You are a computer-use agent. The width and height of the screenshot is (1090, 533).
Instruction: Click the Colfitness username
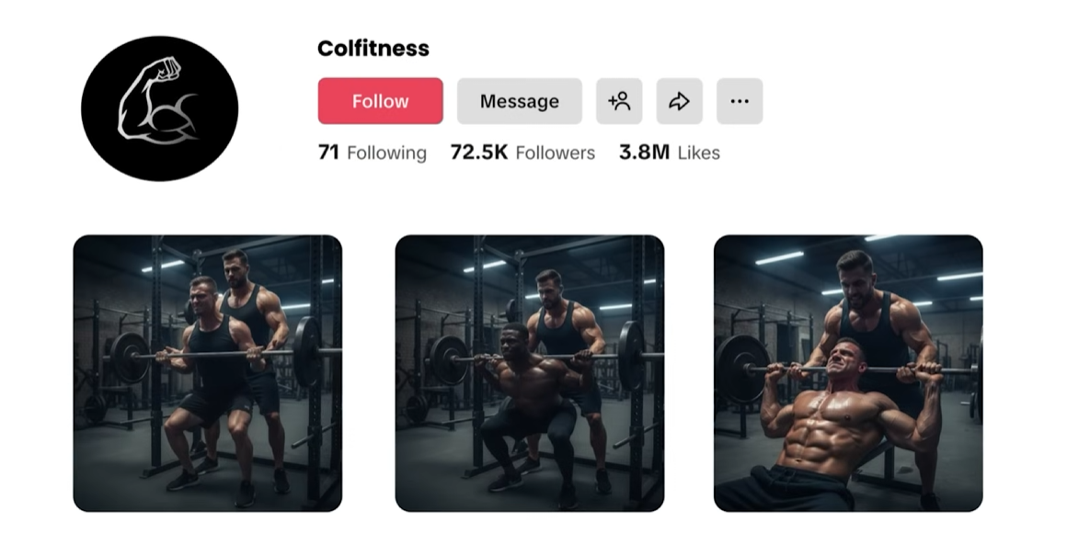(x=373, y=49)
